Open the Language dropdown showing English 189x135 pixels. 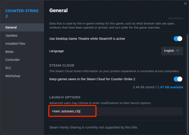[172, 51]
